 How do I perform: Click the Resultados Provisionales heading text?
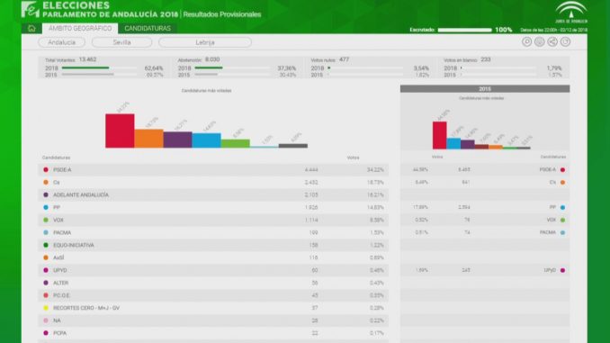(x=222, y=14)
